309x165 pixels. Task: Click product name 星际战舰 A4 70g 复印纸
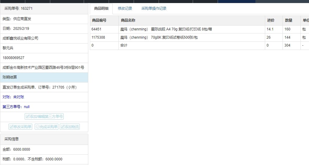click(x=166, y=29)
